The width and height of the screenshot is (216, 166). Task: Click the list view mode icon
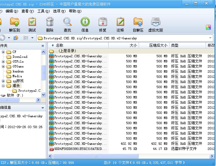pos(26,38)
